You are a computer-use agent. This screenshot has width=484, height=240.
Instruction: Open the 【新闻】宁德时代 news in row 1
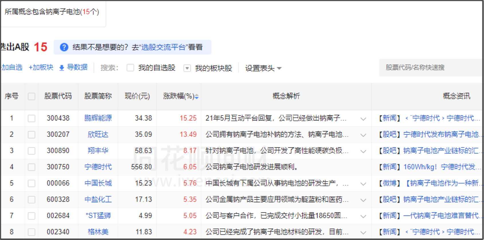tap(429, 118)
